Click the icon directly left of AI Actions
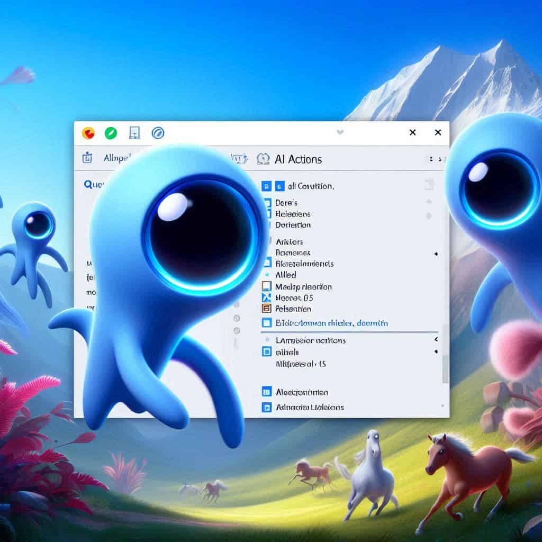This screenshot has width=542, height=542. (x=264, y=159)
